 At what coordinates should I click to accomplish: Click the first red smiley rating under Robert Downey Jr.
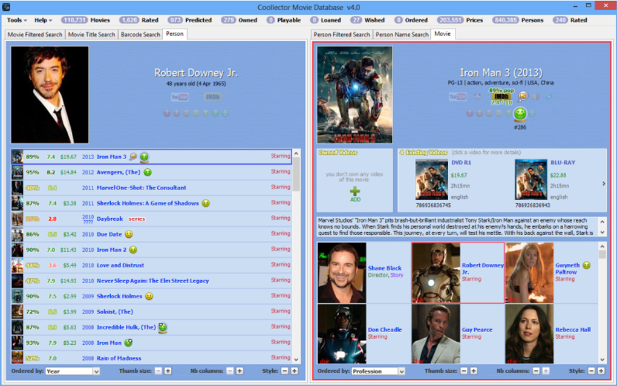click(x=167, y=114)
